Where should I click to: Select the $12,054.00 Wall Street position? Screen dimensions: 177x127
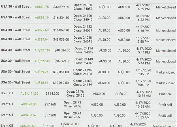click(88, 72)
